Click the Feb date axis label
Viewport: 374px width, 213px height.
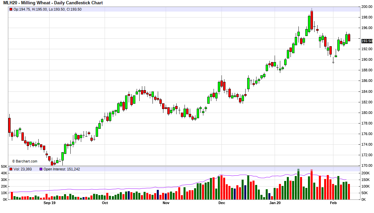coord(333,203)
